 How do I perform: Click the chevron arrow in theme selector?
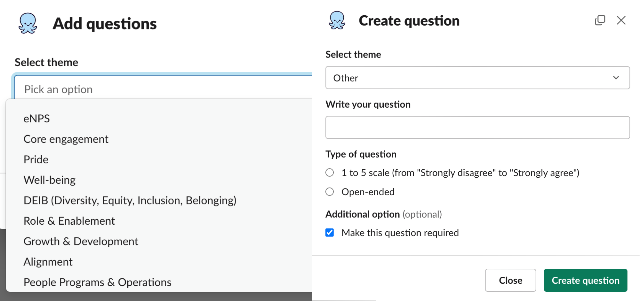point(616,78)
